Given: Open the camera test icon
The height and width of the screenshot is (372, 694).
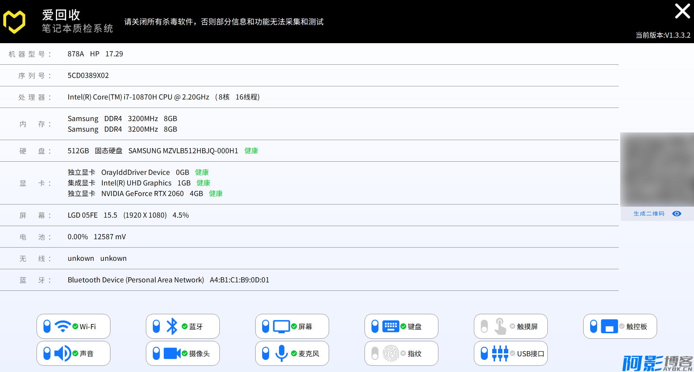Looking at the screenshot, I should [172, 353].
